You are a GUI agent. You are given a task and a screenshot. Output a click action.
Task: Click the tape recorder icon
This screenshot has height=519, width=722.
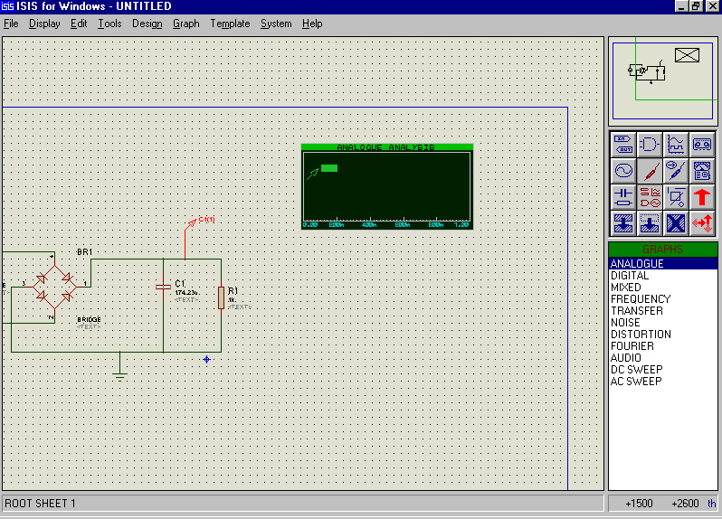pyautogui.click(x=702, y=143)
